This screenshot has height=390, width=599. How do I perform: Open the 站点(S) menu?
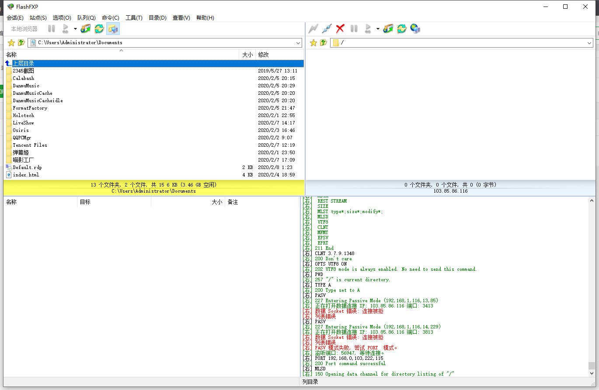click(38, 18)
